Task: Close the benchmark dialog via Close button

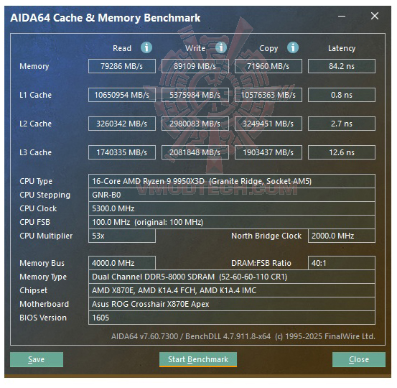Action: 359,359
